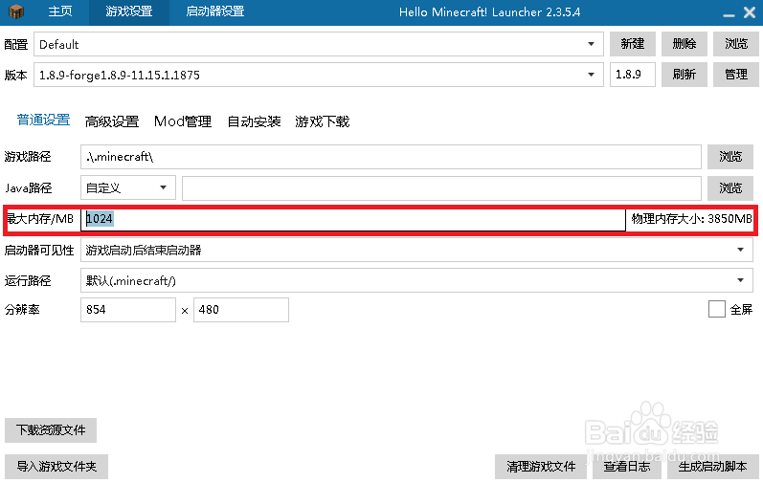The width and height of the screenshot is (763, 483).
Task: Click the 浏览 button next to 配置
Action: point(736,44)
